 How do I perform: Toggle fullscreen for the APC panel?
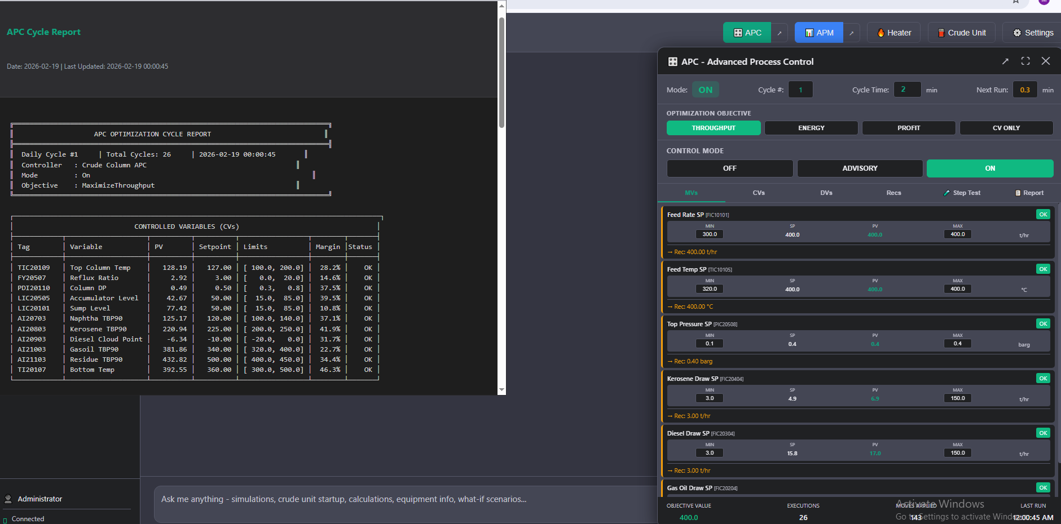pos(1025,61)
